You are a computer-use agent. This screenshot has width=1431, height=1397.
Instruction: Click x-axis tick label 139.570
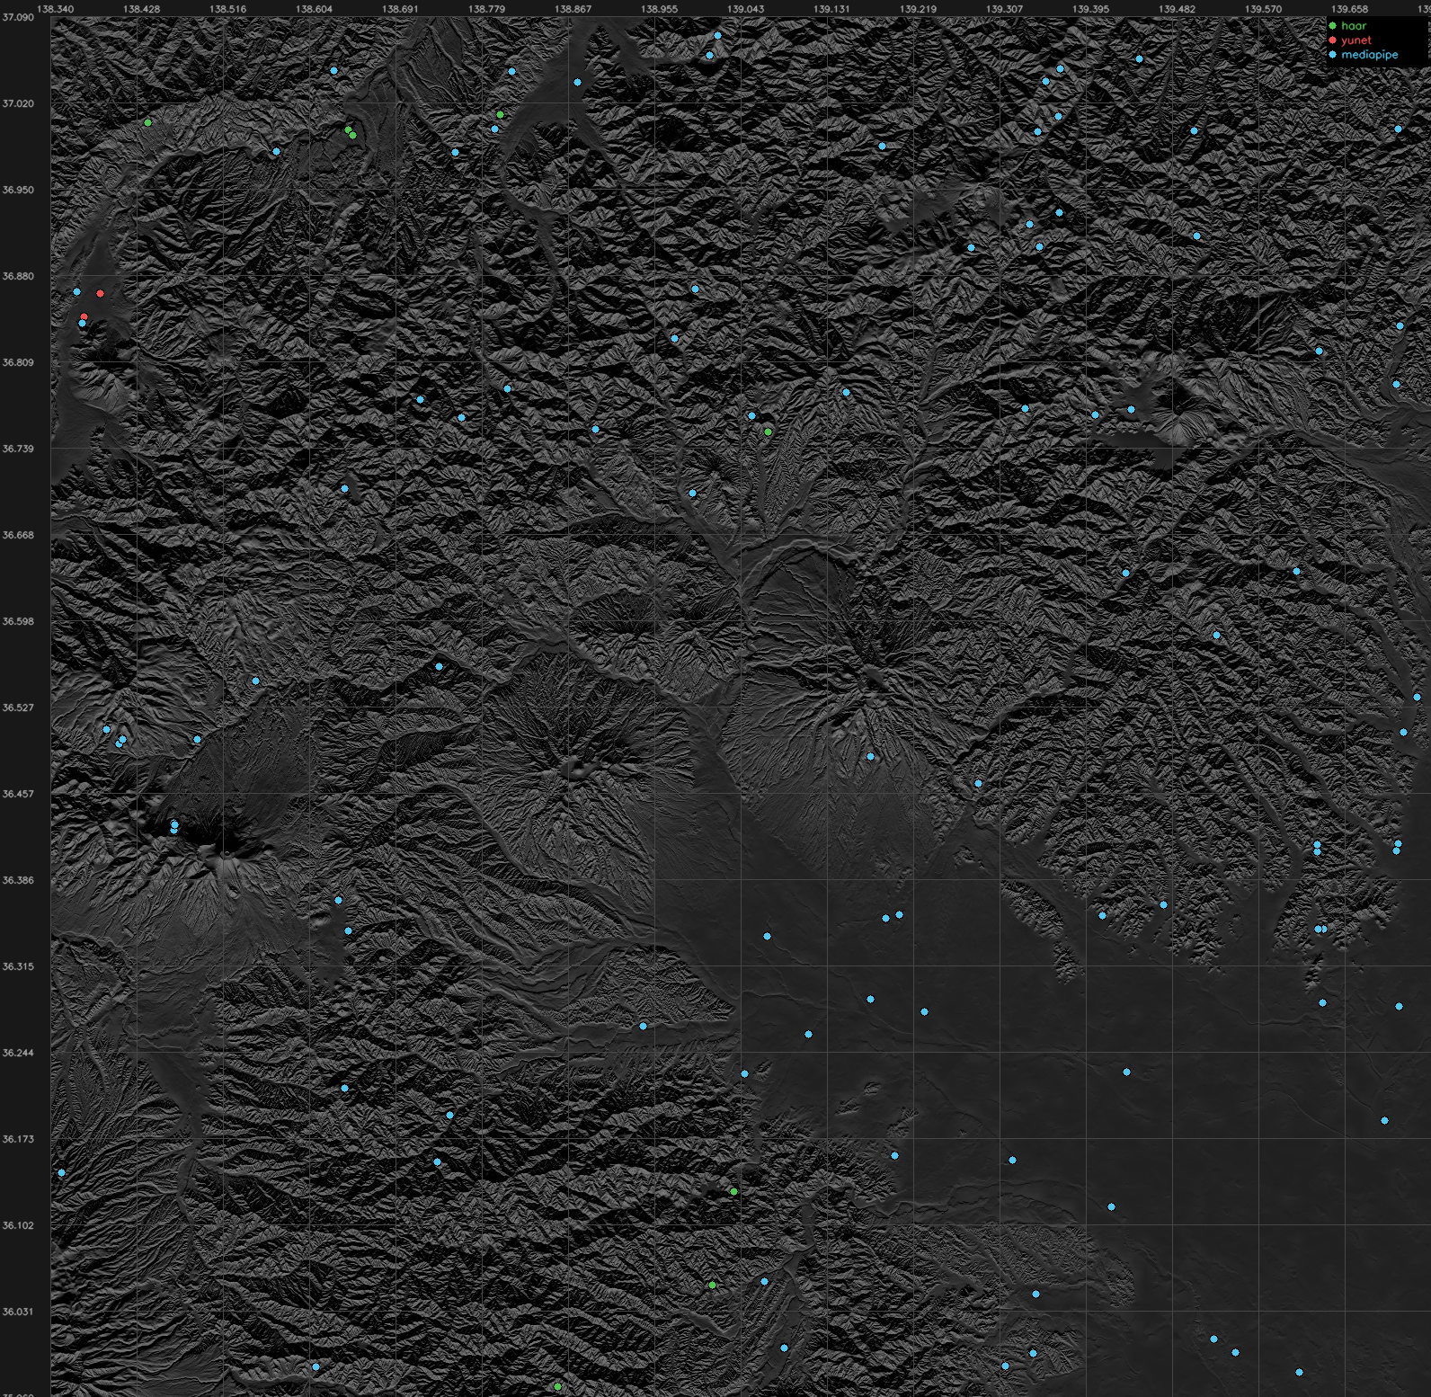[x=1264, y=9]
